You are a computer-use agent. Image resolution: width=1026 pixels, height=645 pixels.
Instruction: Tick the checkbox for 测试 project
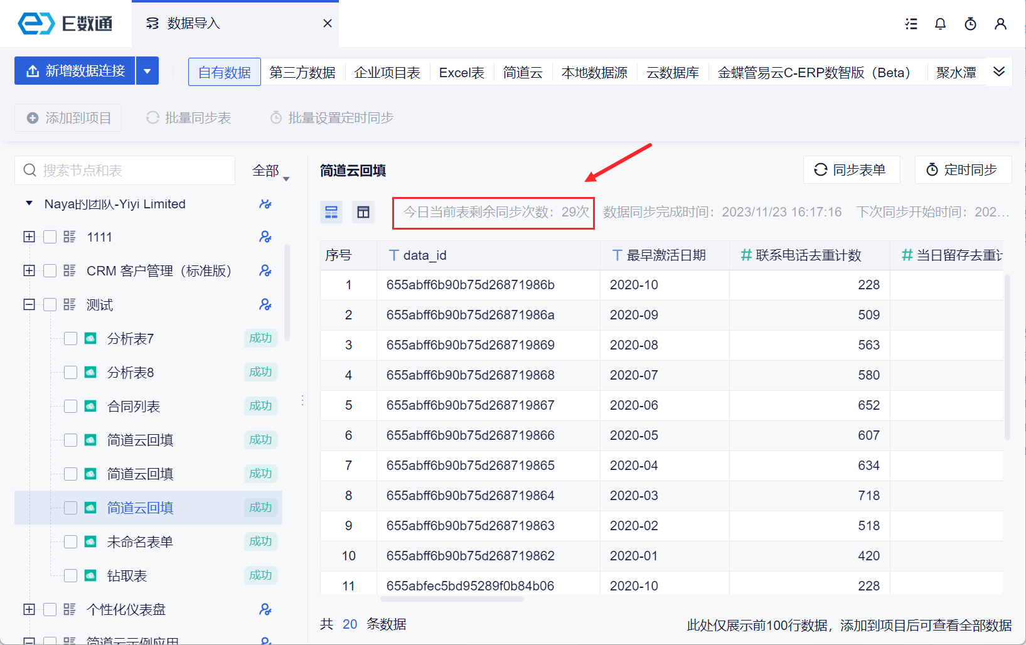click(50, 305)
